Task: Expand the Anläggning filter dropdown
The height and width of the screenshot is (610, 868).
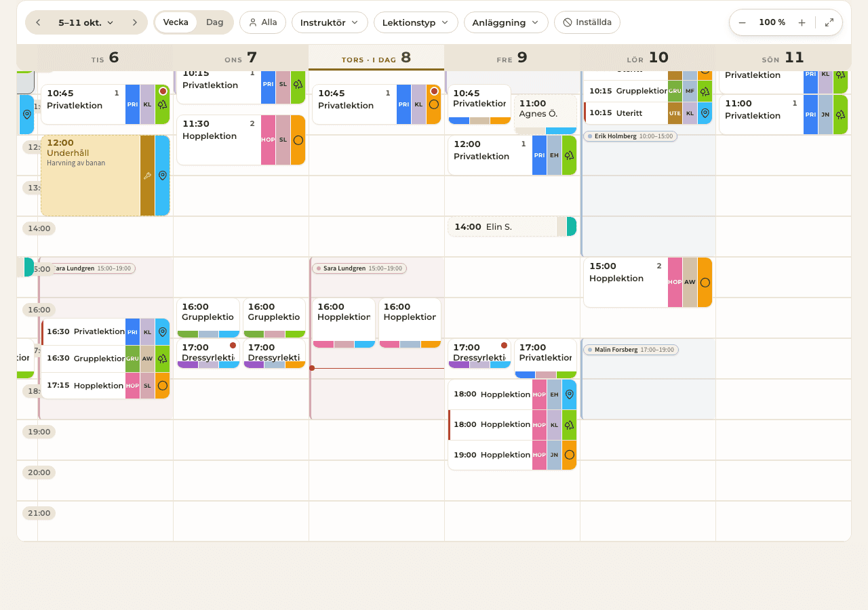Action: click(x=506, y=22)
